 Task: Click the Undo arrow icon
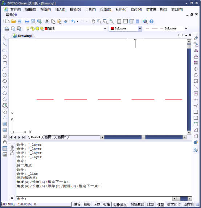coord(73,21)
